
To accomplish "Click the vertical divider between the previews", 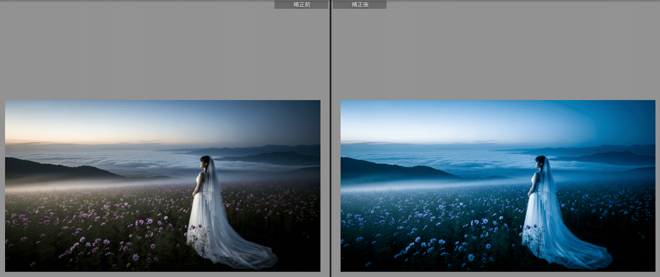I will 330,137.
